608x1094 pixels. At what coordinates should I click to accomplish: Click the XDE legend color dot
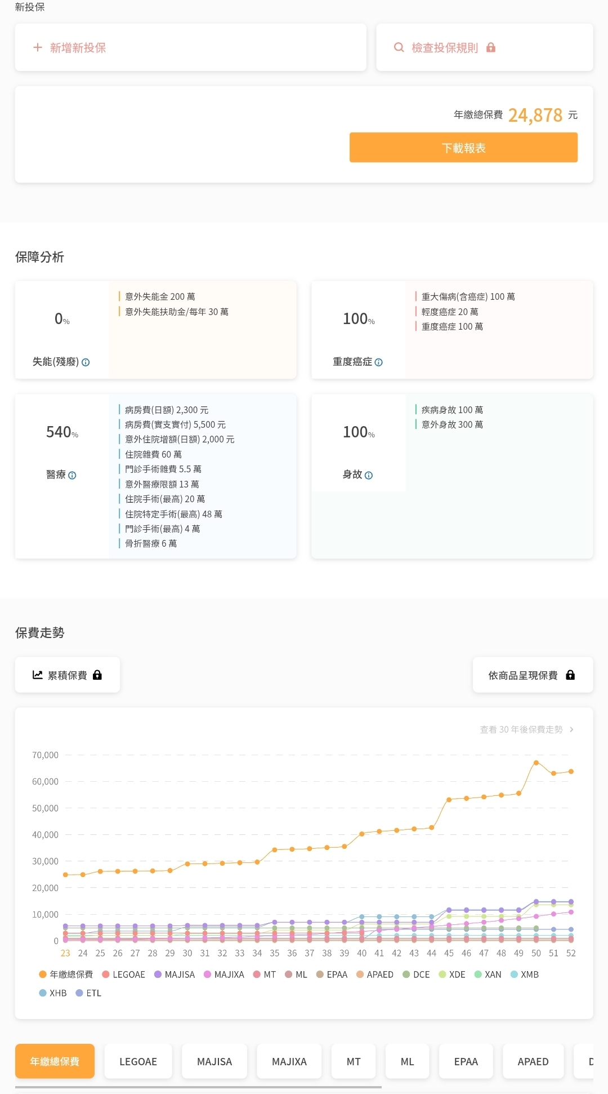point(442,975)
